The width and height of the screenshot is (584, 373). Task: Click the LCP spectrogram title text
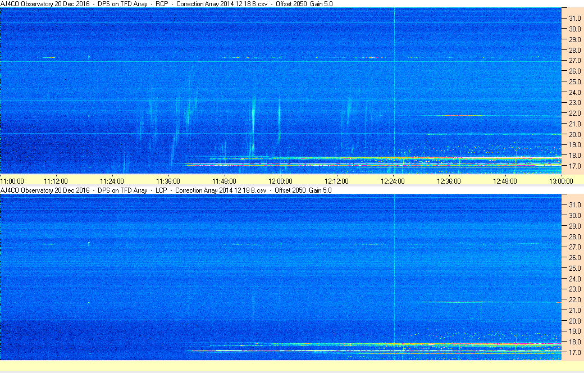tap(166, 190)
